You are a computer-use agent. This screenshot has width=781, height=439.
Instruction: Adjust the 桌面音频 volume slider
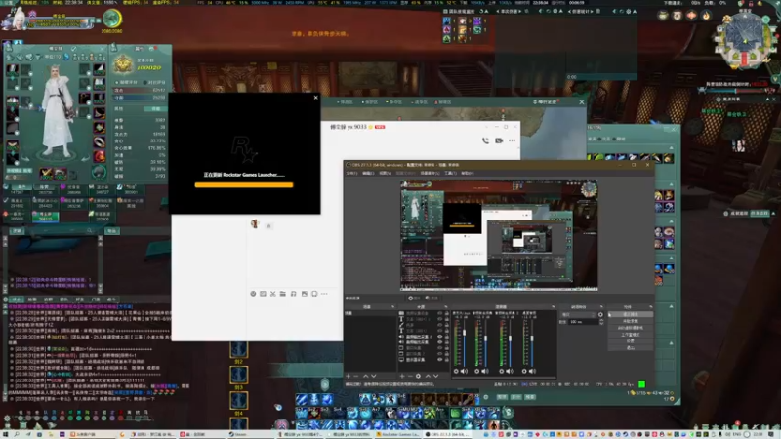(x=532, y=342)
